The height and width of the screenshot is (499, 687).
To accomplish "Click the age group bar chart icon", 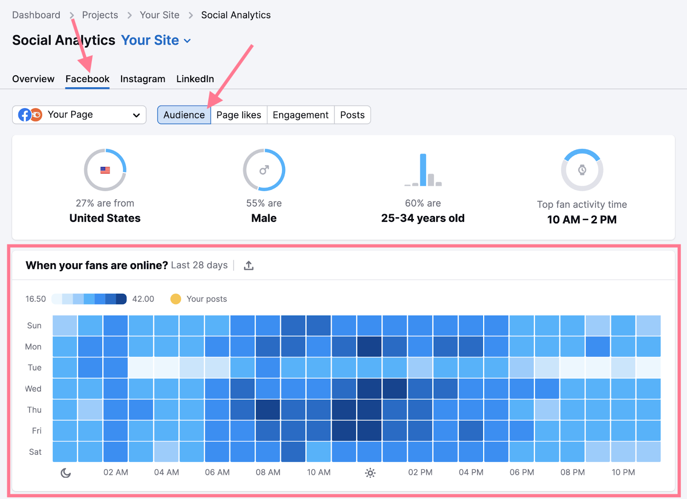I will coord(423,170).
